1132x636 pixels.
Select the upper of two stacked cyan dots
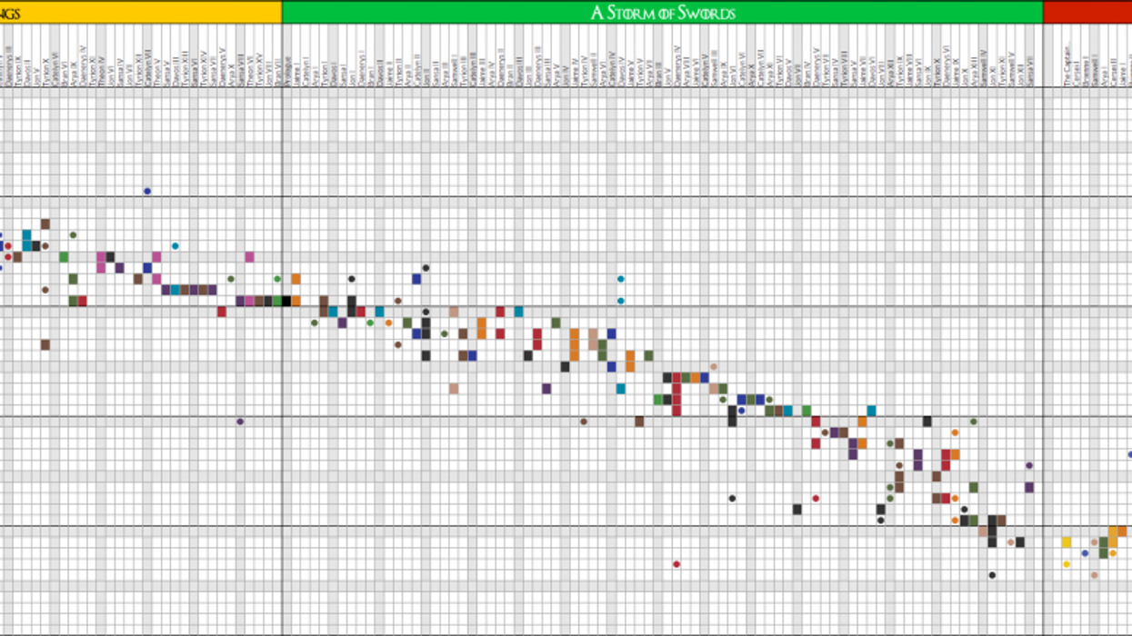pos(621,279)
